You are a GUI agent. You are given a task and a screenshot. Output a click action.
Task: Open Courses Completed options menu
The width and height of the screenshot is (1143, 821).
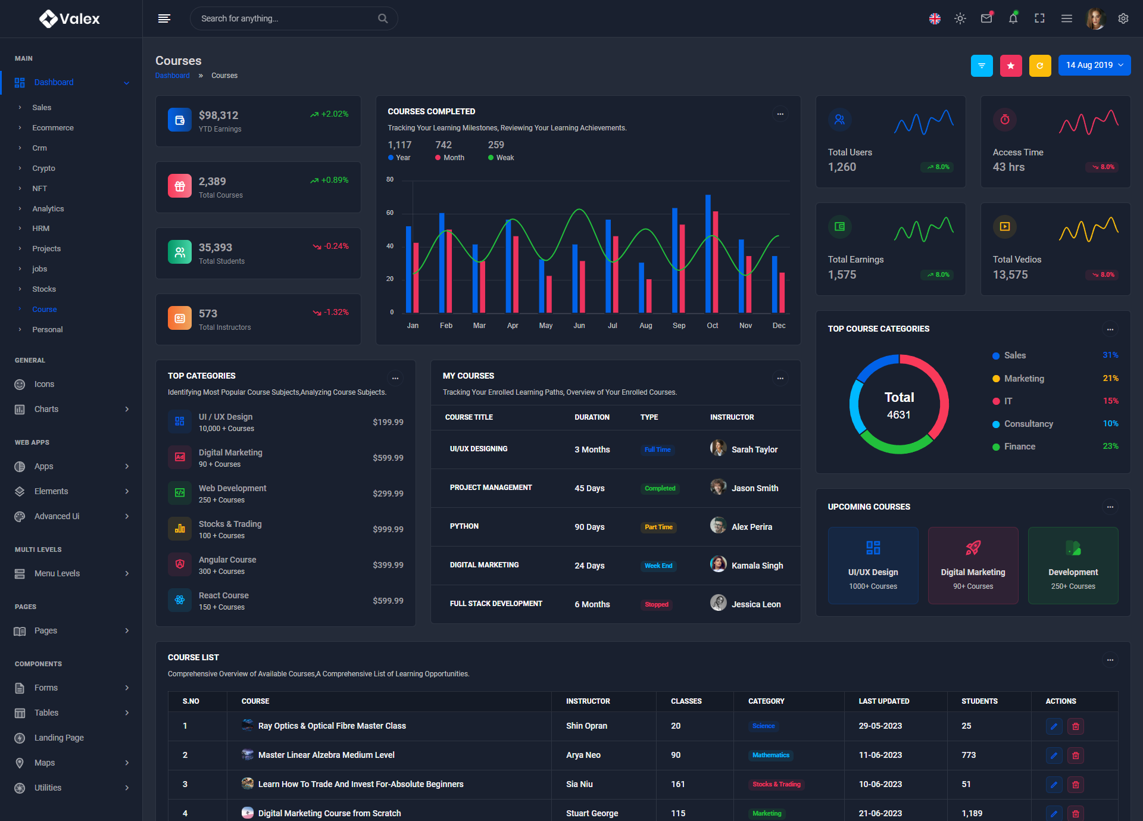[x=780, y=114]
